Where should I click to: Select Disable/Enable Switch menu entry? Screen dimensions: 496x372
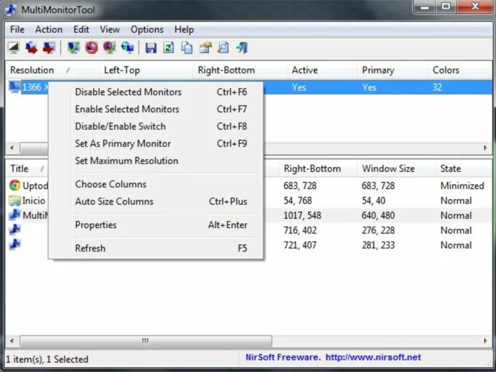[x=156, y=126]
